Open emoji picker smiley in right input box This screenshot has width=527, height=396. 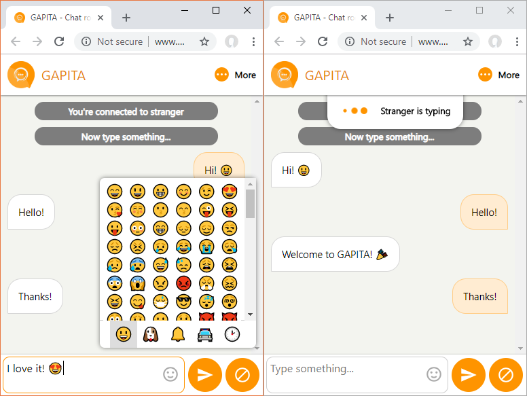click(x=434, y=374)
